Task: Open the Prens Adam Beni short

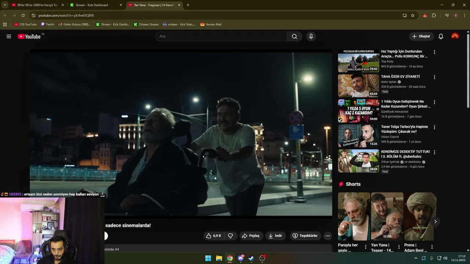Action: tap(420, 216)
